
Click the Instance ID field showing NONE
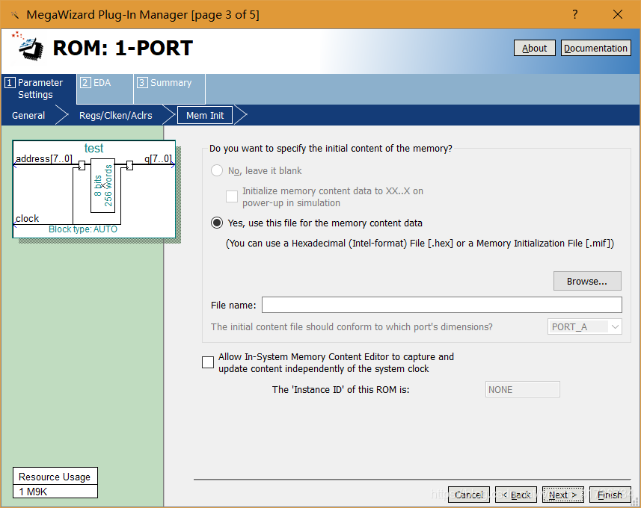[522, 389]
